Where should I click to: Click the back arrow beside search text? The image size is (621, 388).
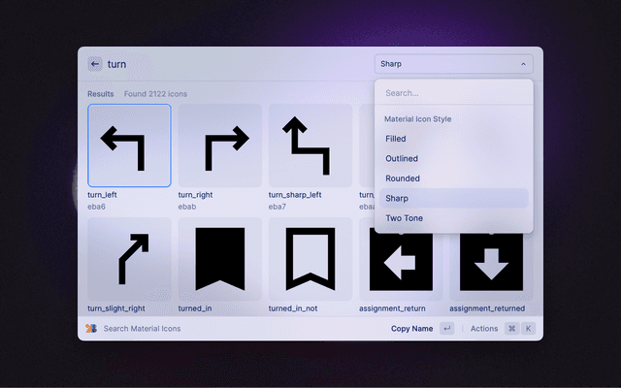click(x=95, y=64)
